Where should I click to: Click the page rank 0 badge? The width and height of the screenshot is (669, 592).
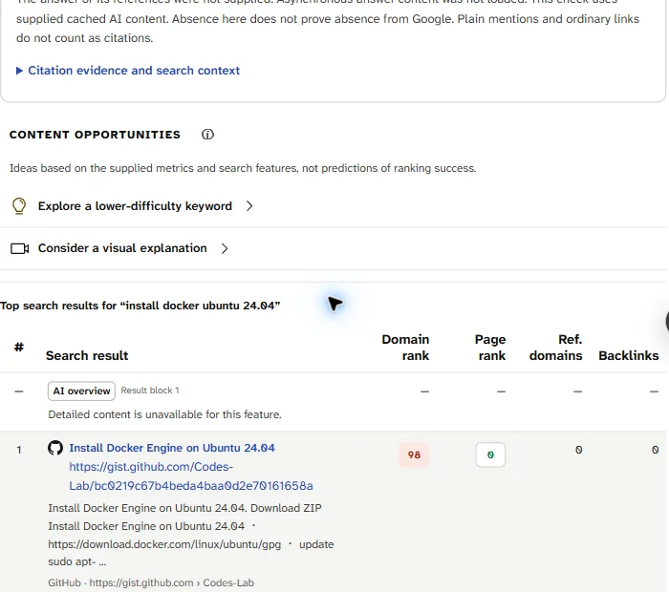pos(490,455)
